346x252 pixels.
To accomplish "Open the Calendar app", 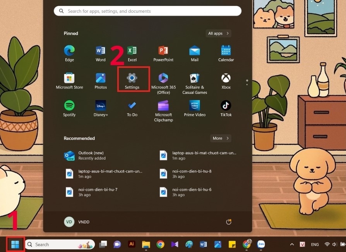I will [x=226, y=53].
